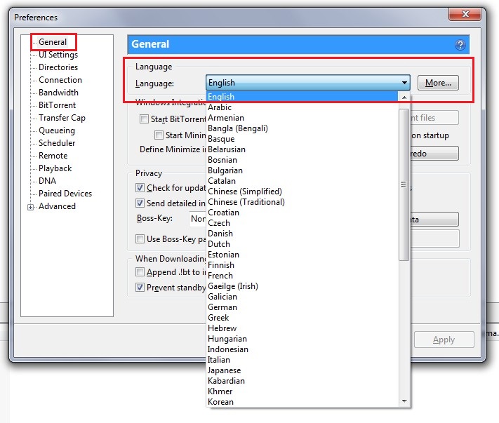Toggle Start BitTorrent checkbox
The image size is (499, 423).
click(144, 119)
